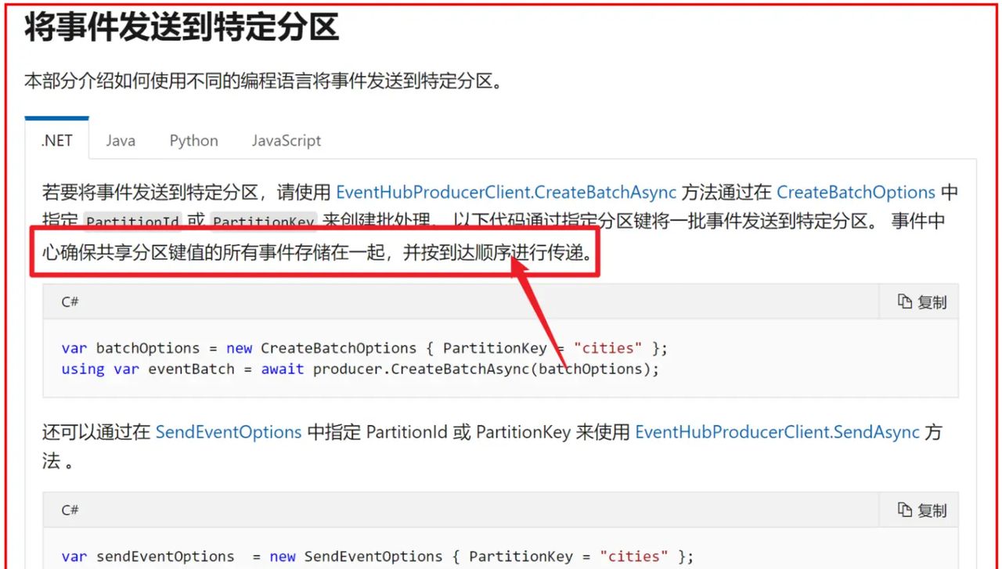Click the inline PartitionId code snippet

tap(132, 221)
